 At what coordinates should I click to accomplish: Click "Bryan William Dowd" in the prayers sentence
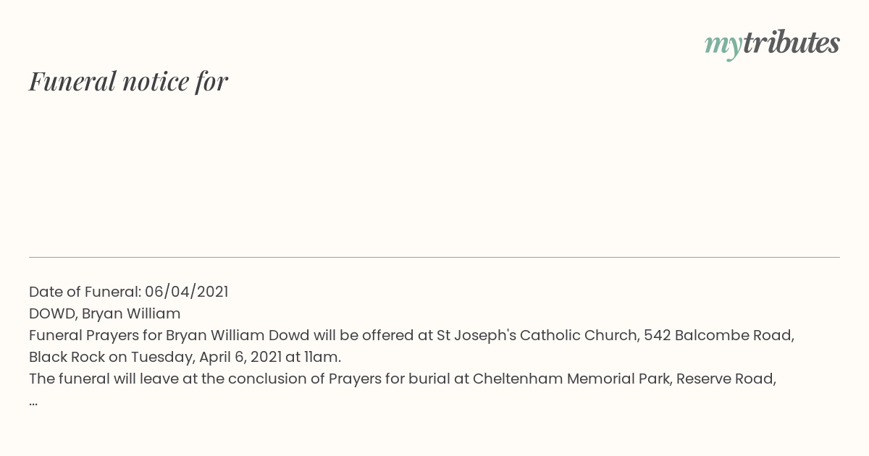coord(238,335)
